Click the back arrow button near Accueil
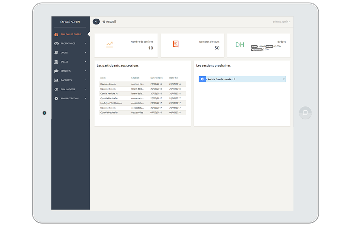352x230 pixels. pos(96,22)
